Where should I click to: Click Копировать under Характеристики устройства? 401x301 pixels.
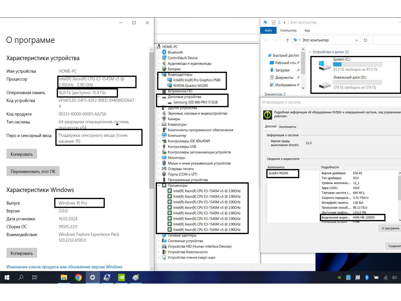(22, 154)
